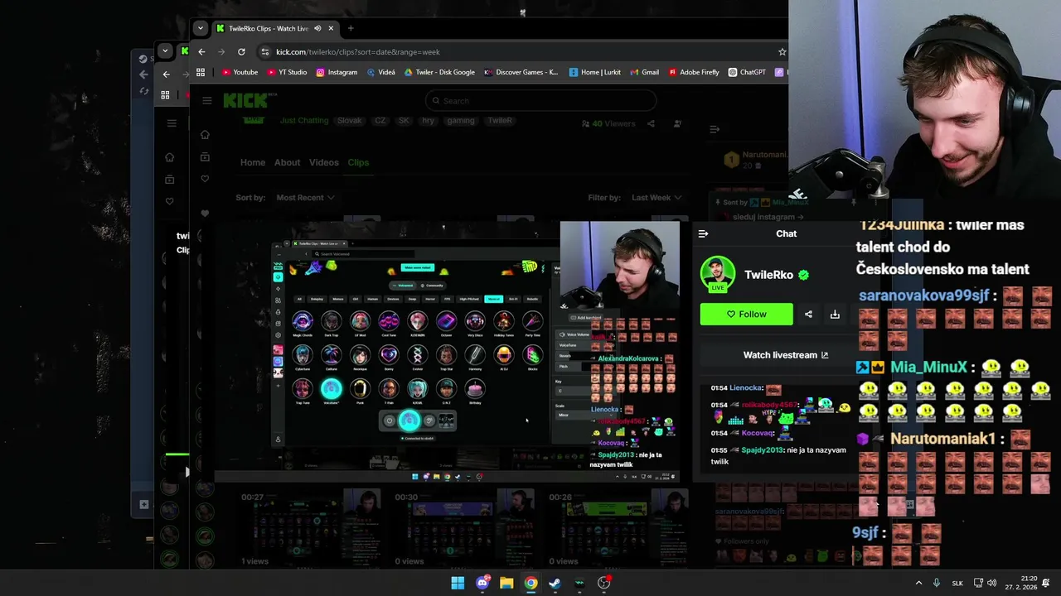Image resolution: width=1061 pixels, height=596 pixels.
Task: Select the gaming tag
Action: (461, 121)
